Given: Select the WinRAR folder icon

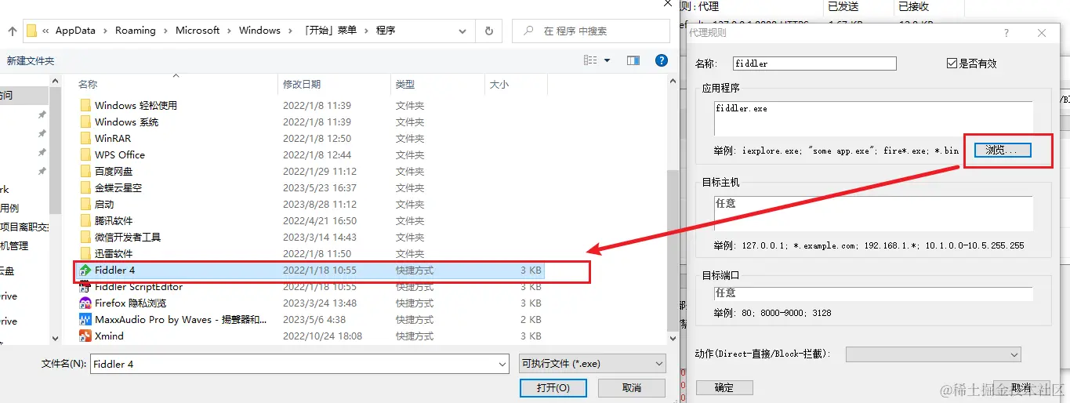Looking at the screenshot, I should pos(85,139).
